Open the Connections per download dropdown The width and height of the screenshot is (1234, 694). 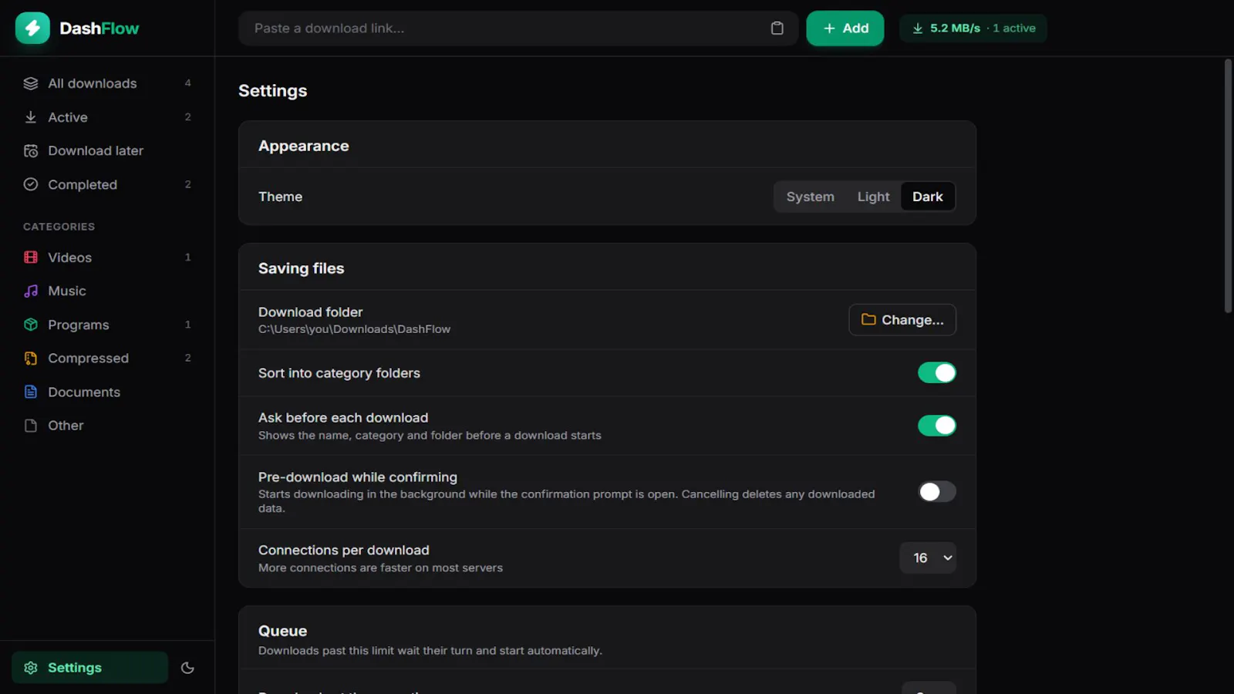tap(928, 558)
